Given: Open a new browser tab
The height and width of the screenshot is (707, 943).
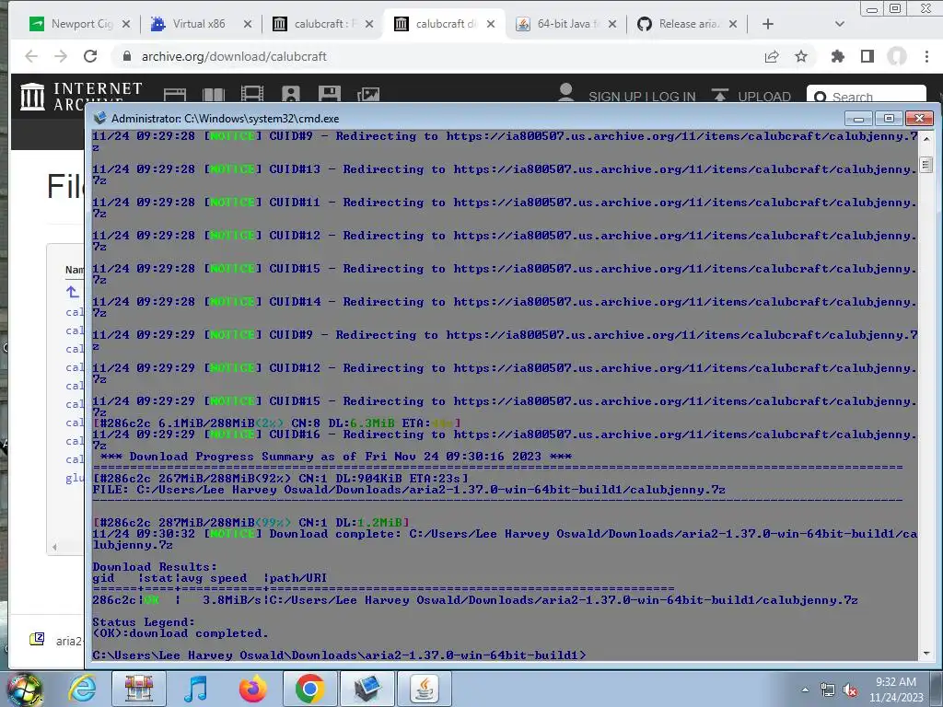Looking at the screenshot, I should (768, 24).
